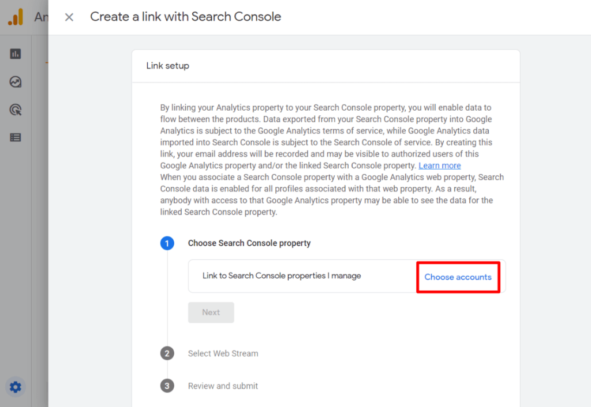The width and height of the screenshot is (591, 407).
Task: Click step 2 circle for Select Web Stream
Action: tap(167, 353)
